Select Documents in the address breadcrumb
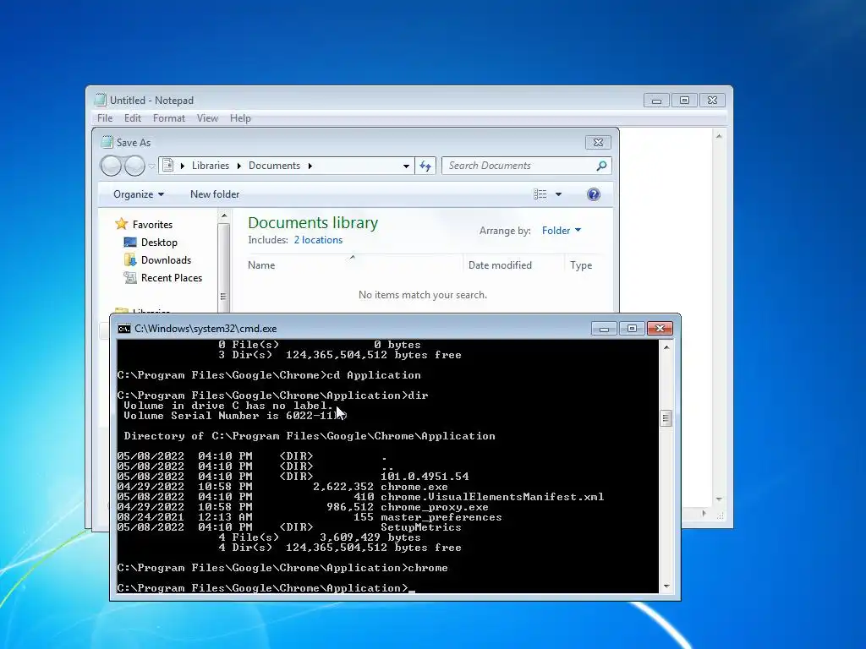866x649 pixels. [x=275, y=166]
